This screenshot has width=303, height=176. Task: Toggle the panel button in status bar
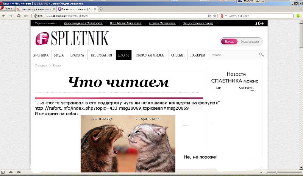pyautogui.click(x=3, y=172)
